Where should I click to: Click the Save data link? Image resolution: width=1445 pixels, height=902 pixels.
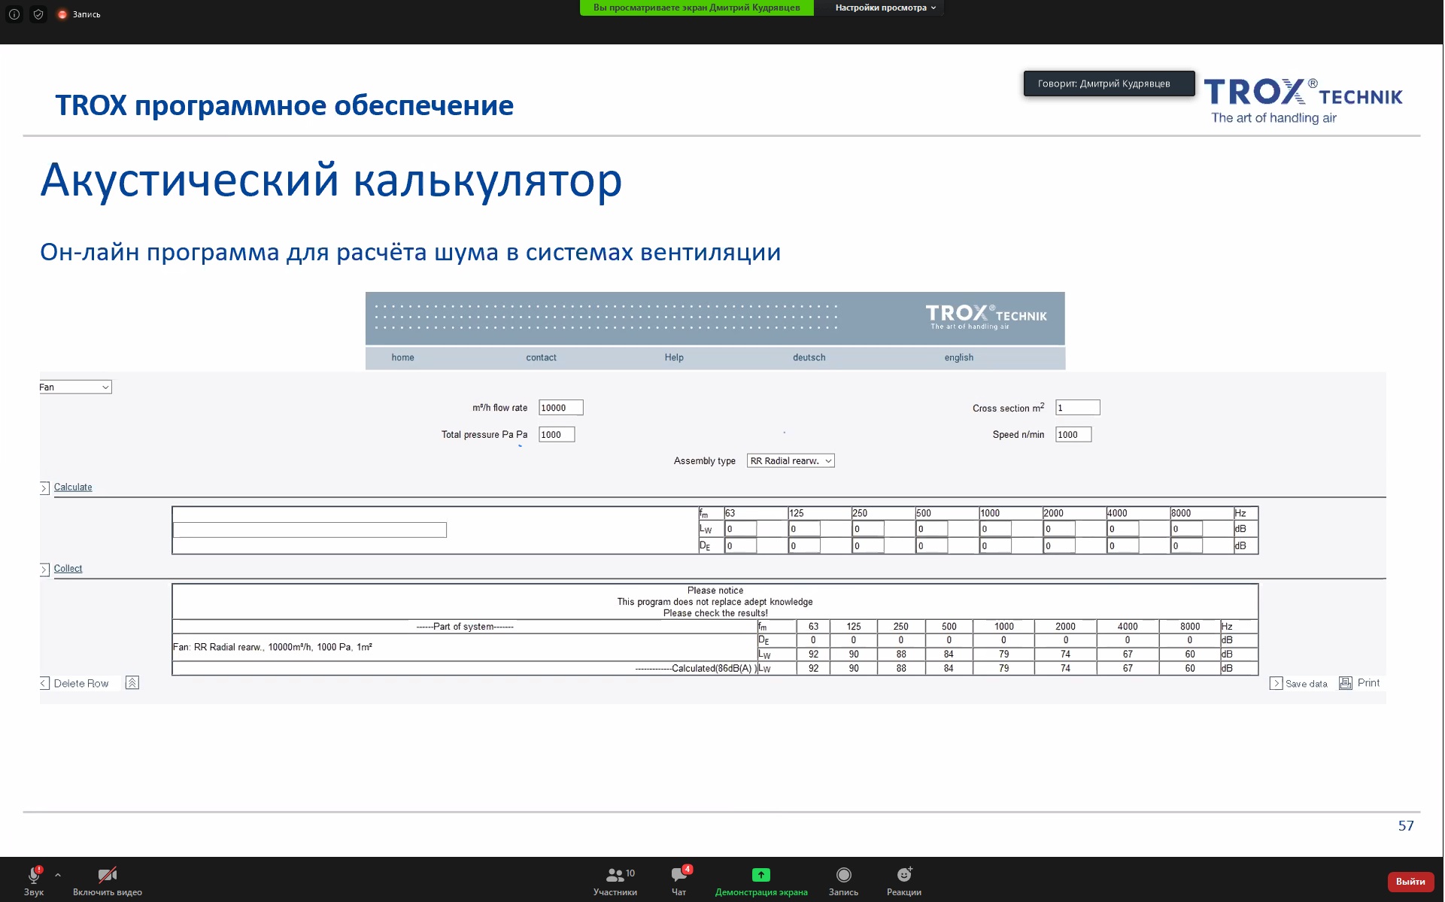point(1306,683)
